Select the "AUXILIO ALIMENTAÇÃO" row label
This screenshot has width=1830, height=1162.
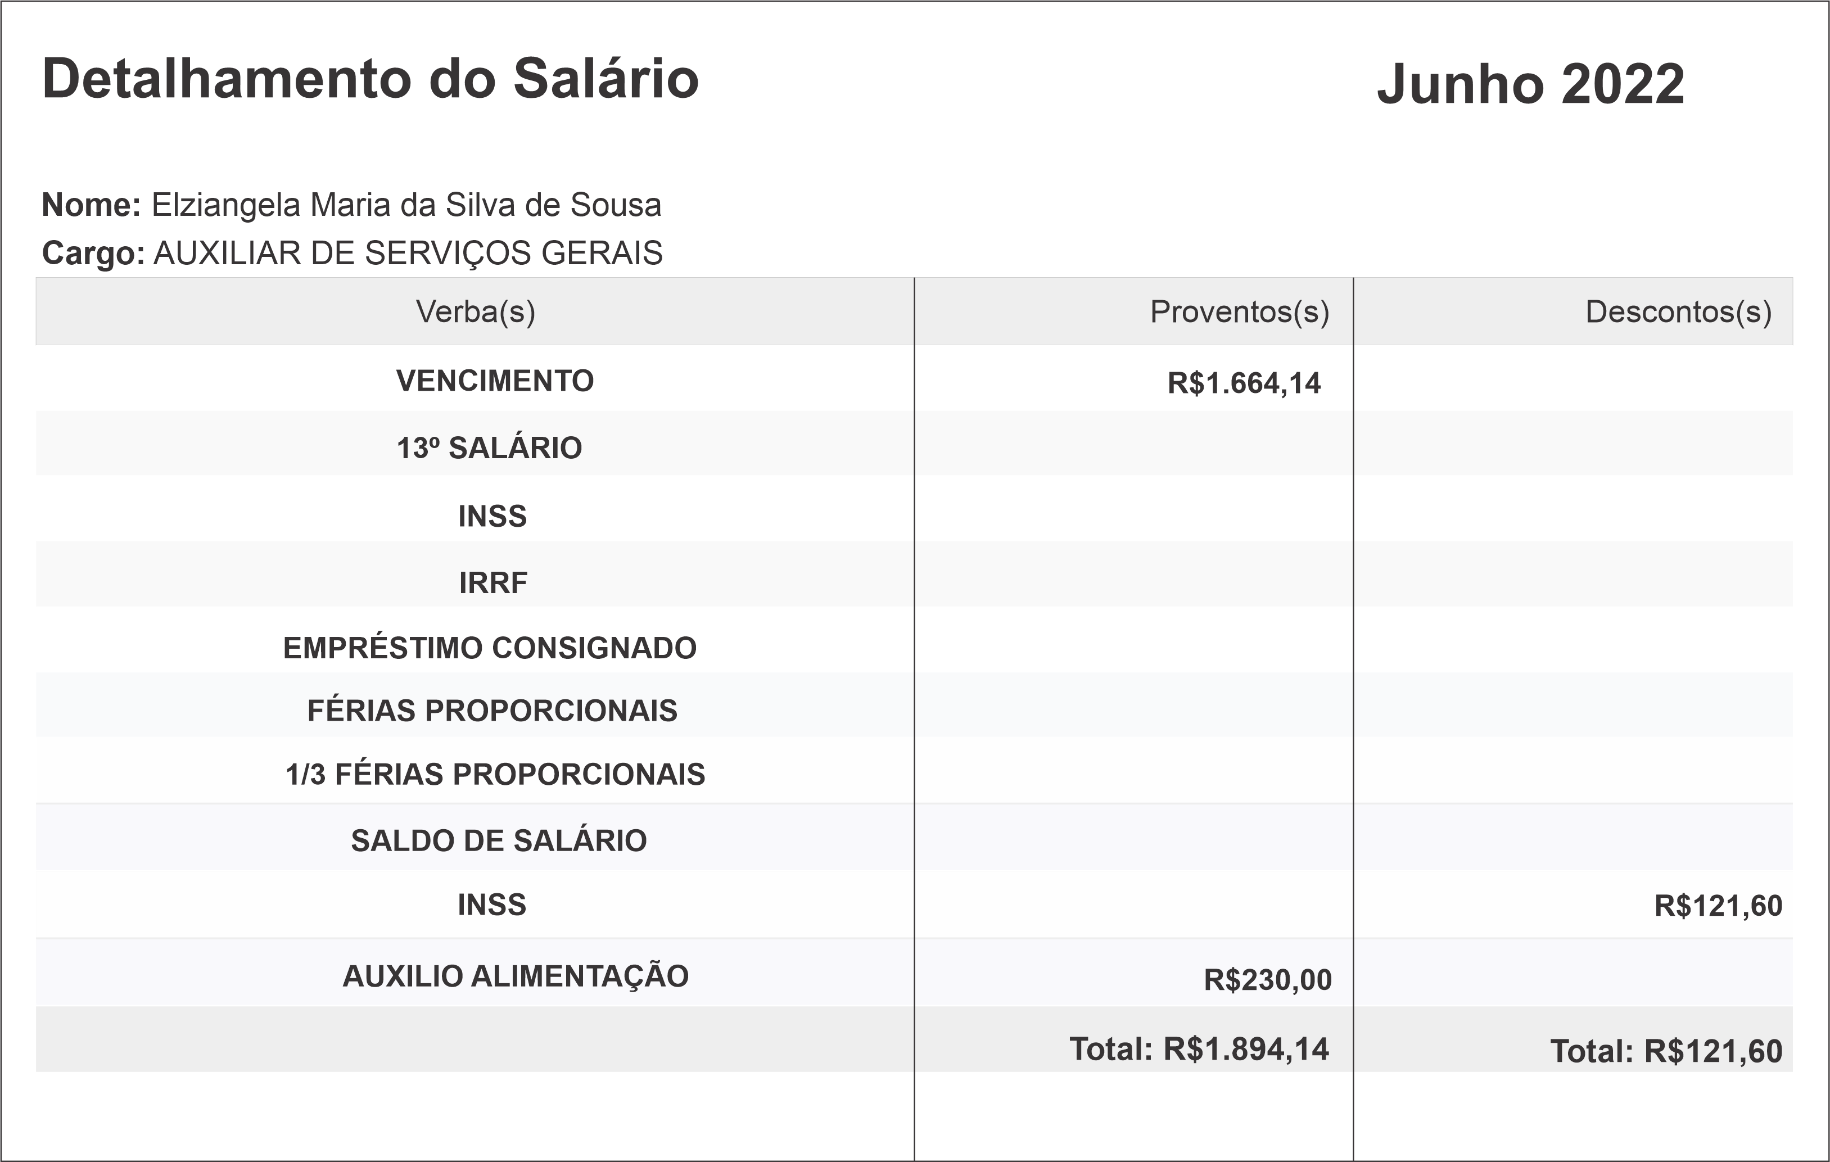tap(515, 976)
